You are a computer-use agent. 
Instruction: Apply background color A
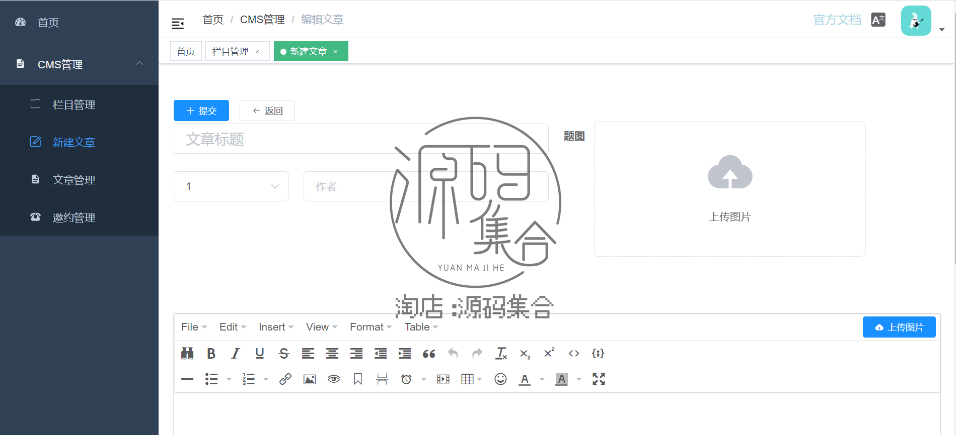(562, 379)
